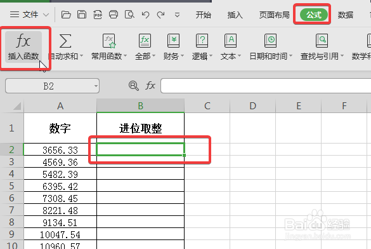Screen dimensions: 371x249
Task: Click the undo arrow icon
Action: pos(145,15)
